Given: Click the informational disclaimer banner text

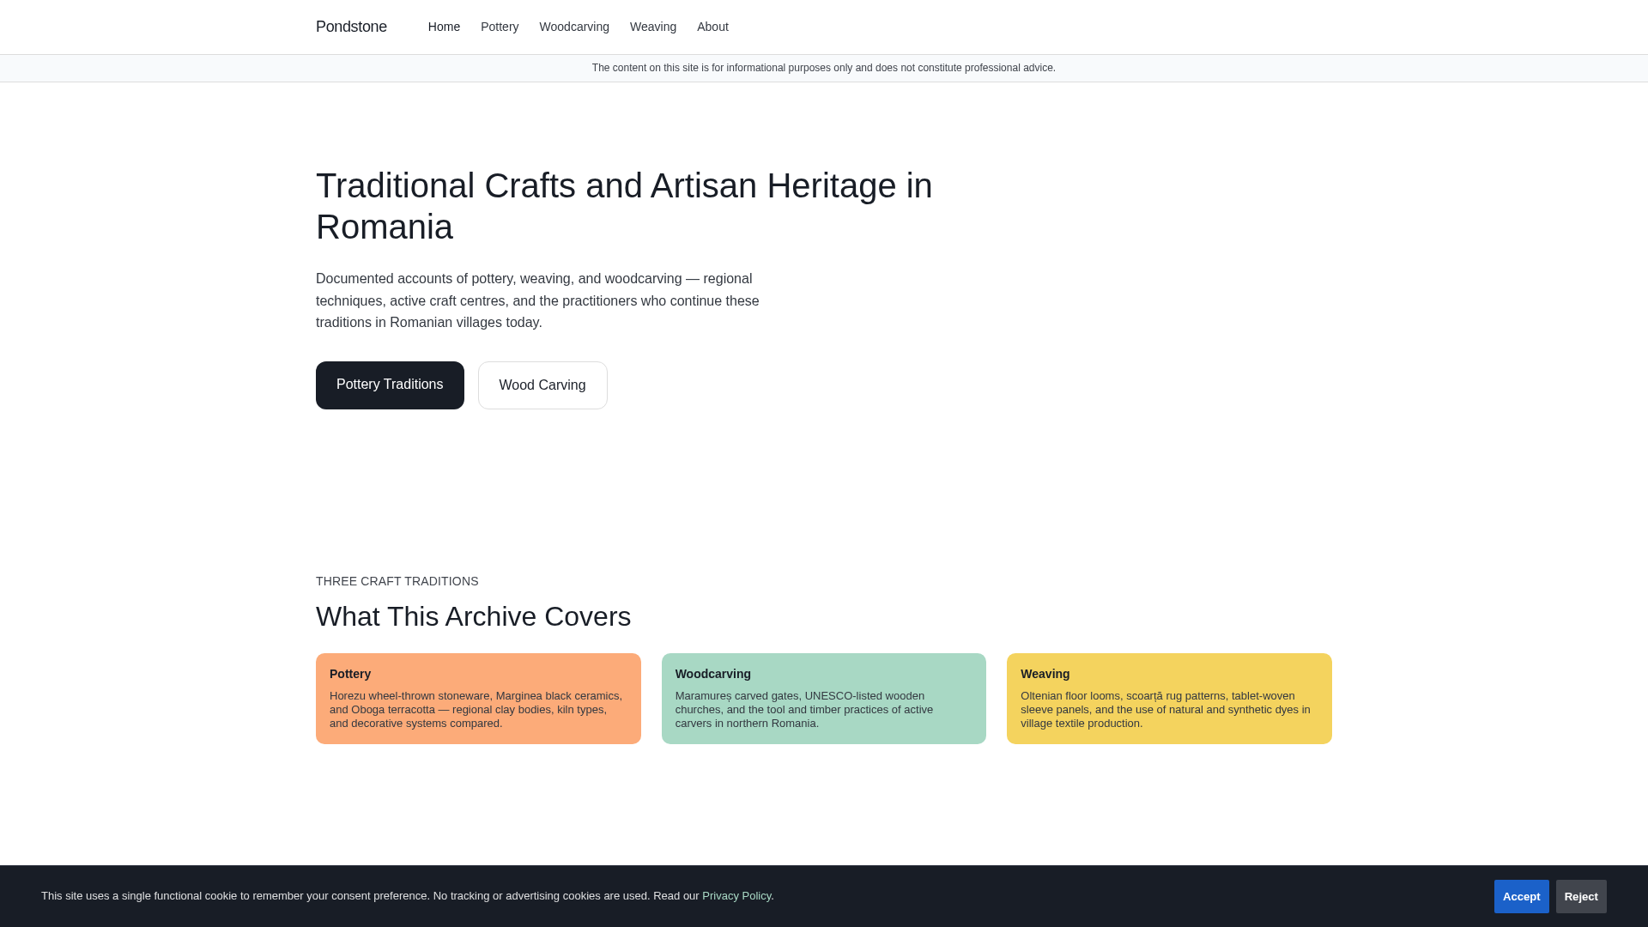Looking at the screenshot, I should tap(824, 68).
